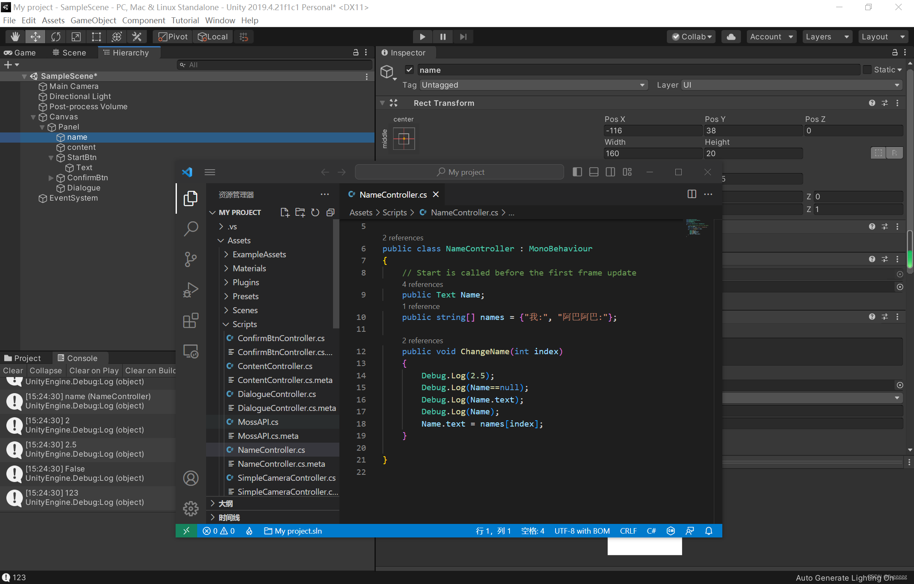Open custom editor tools in Unity toolbar
The width and height of the screenshot is (914, 584).
[x=137, y=37]
